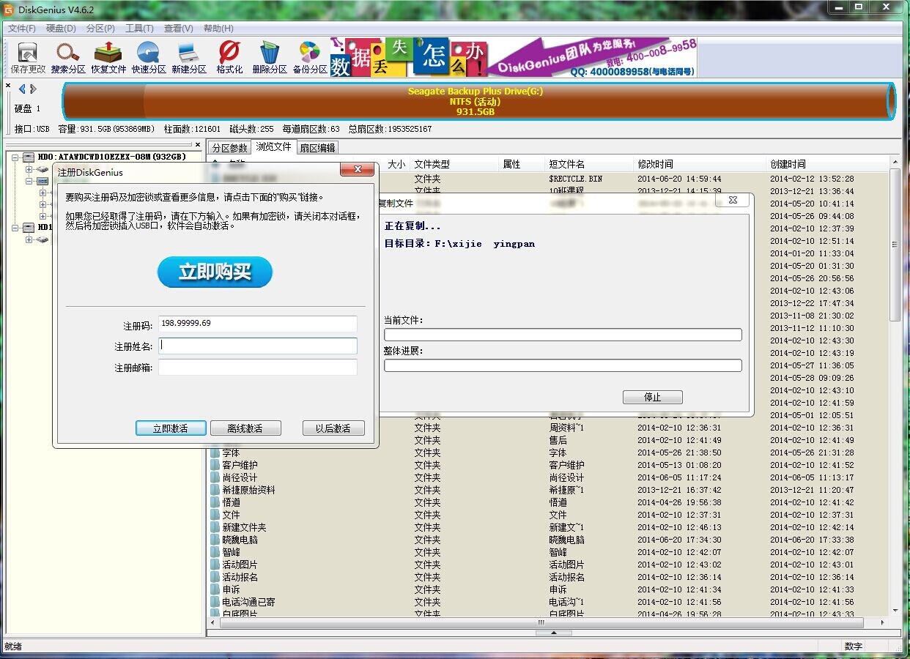Click the 离线激活 offline activation button
910x659 pixels.
[x=245, y=428]
